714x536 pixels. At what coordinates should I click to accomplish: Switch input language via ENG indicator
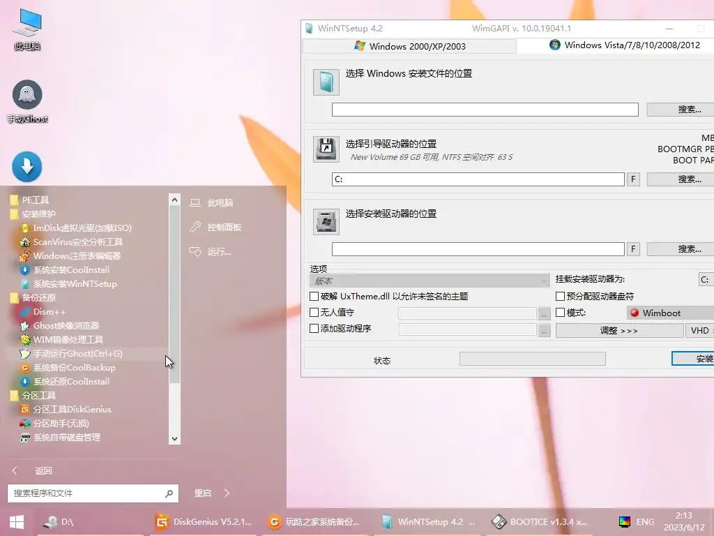(x=645, y=522)
